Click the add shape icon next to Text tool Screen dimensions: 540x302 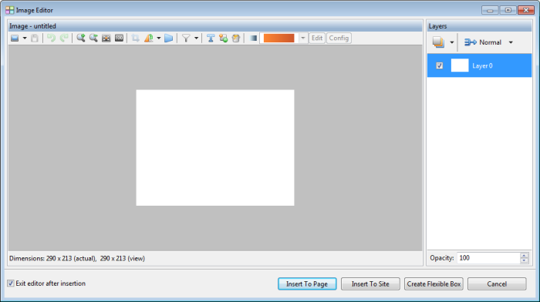[x=223, y=39]
